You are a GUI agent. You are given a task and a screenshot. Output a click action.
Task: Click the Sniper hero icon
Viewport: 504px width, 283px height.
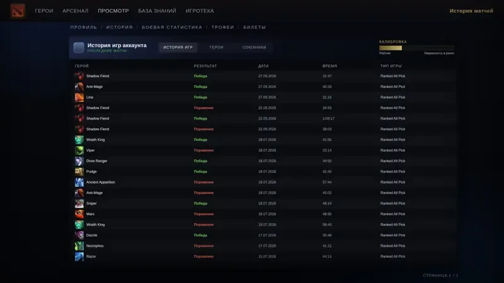(79, 203)
